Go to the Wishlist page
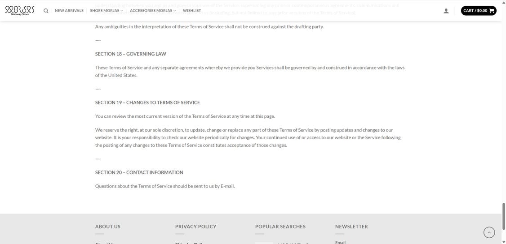Viewport: 506px width, 244px height. [192, 11]
